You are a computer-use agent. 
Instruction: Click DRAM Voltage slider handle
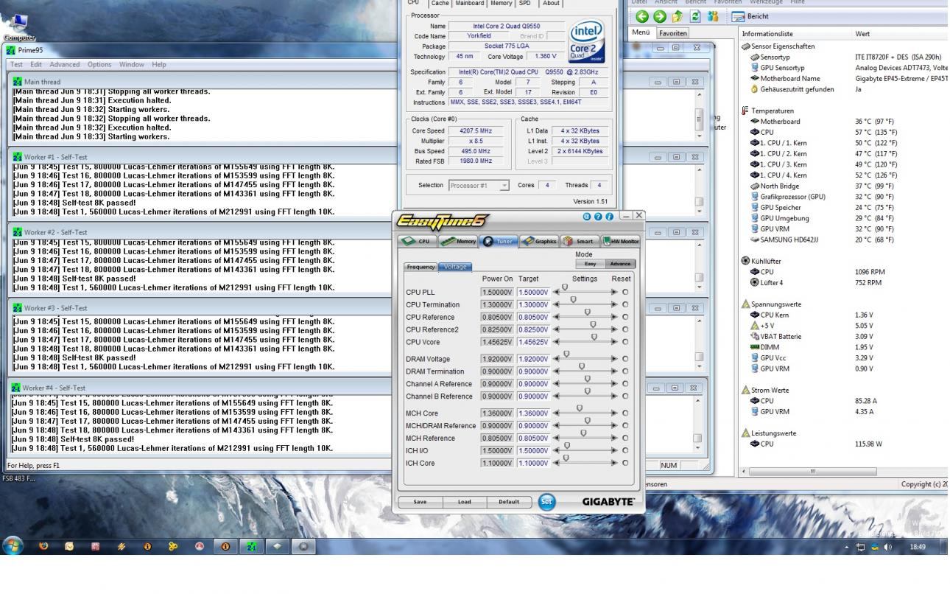(566, 354)
